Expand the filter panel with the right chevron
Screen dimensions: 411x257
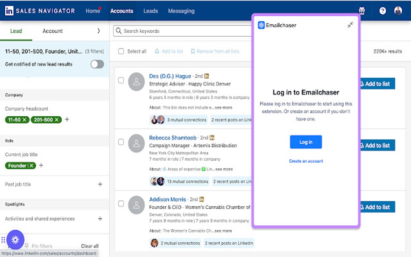pyautogui.click(x=98, y=31)
